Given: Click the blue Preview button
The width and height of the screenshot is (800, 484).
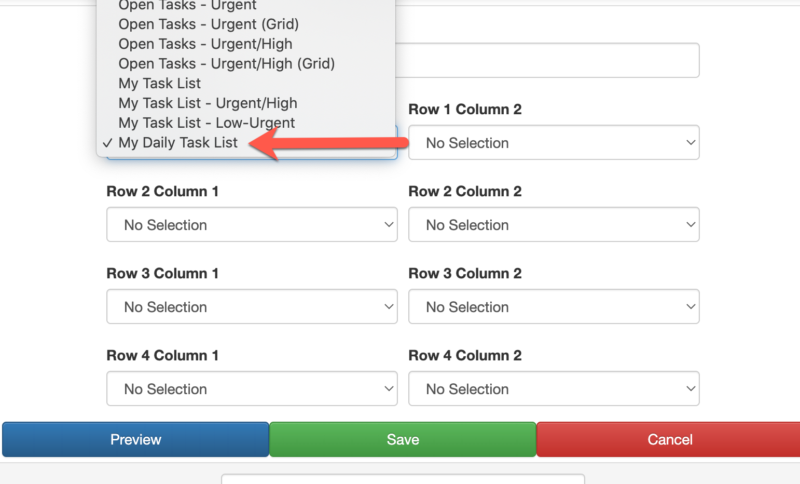Looking at the screenshot, I should 135,439.
